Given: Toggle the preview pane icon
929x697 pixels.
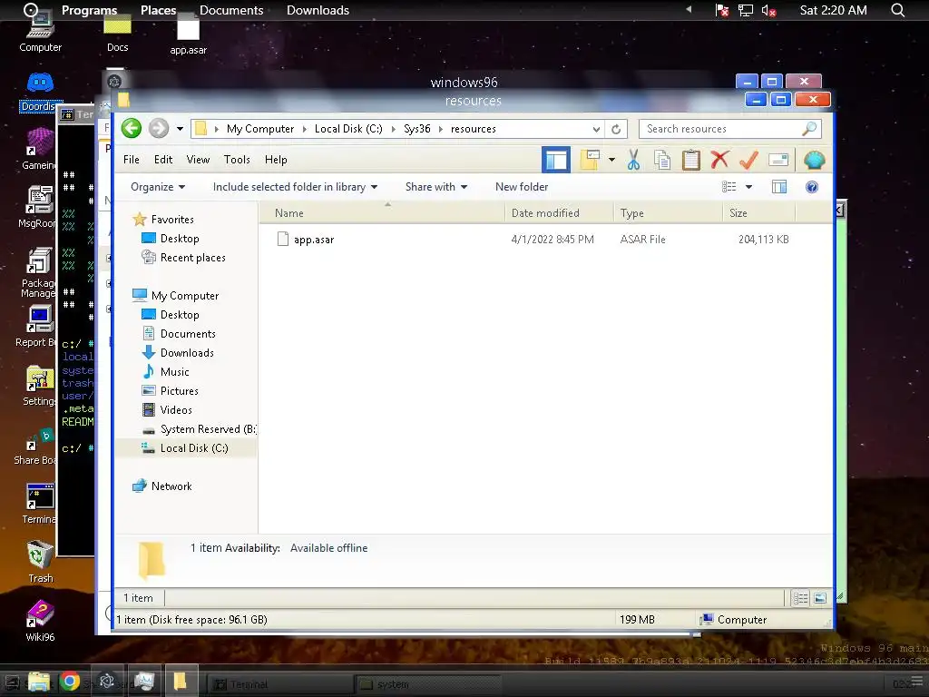Looking at the screenshot, I should [779, 187].
